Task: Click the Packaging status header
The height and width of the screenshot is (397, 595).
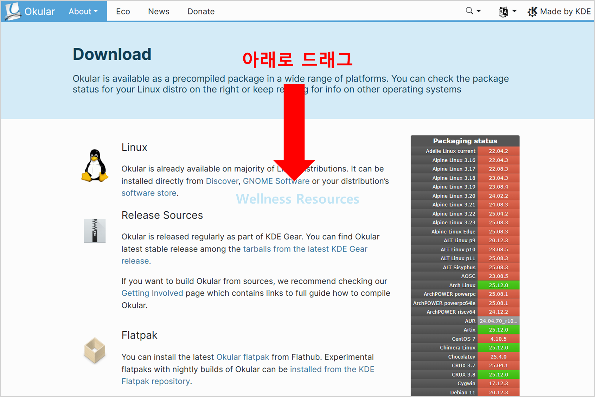Action: pyautogui.click(x=465, y=141)
